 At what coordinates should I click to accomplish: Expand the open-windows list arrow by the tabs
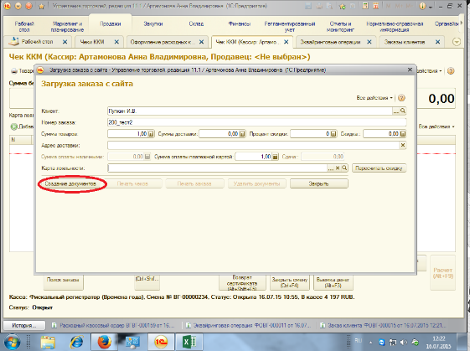point(457,42)
